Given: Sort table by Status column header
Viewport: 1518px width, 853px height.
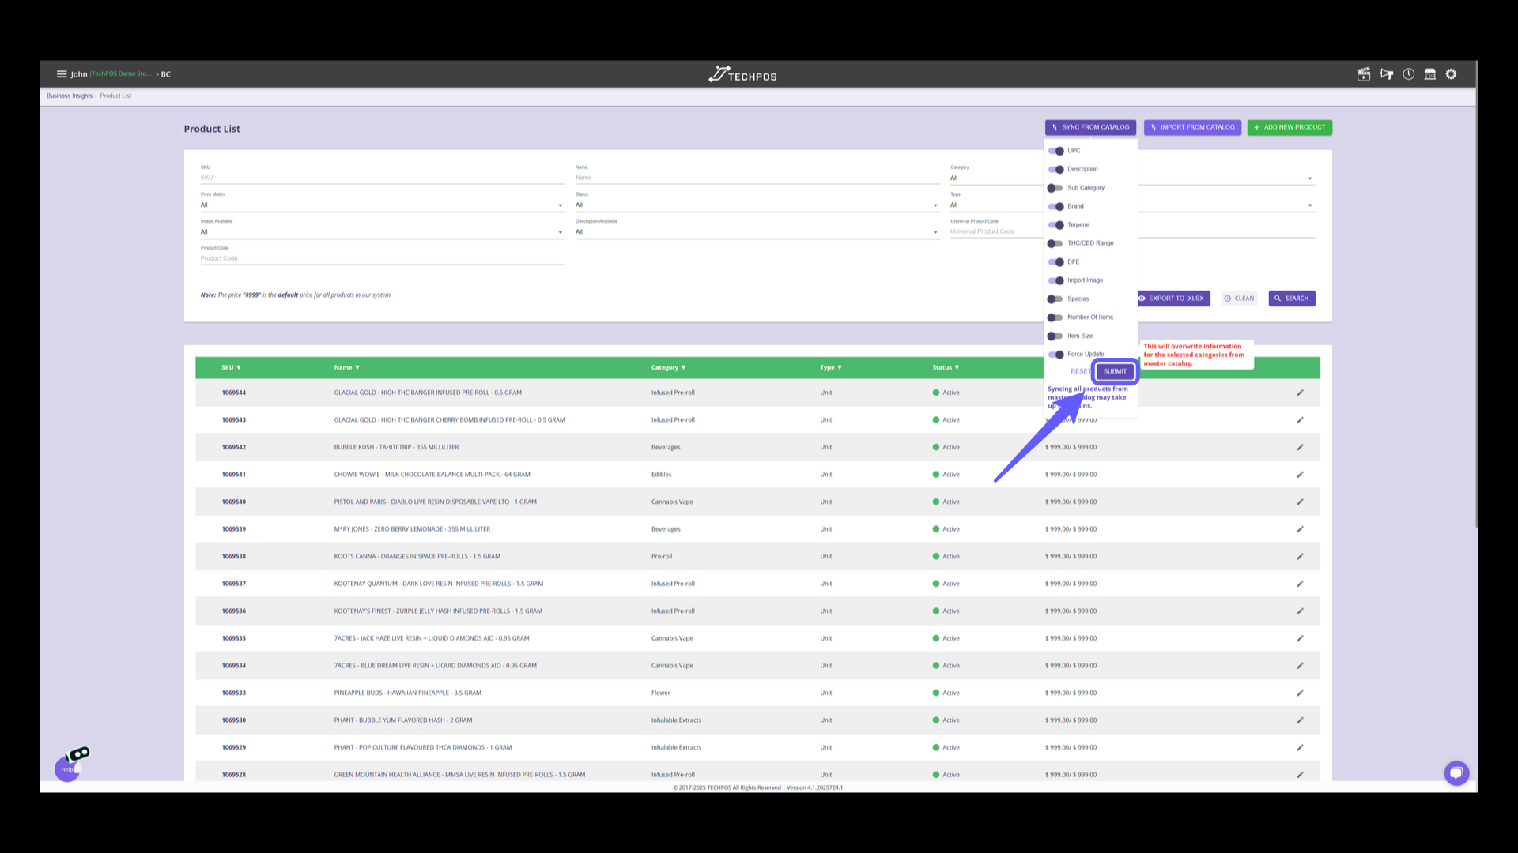Looking at the screenshot, I should (946, 368).
